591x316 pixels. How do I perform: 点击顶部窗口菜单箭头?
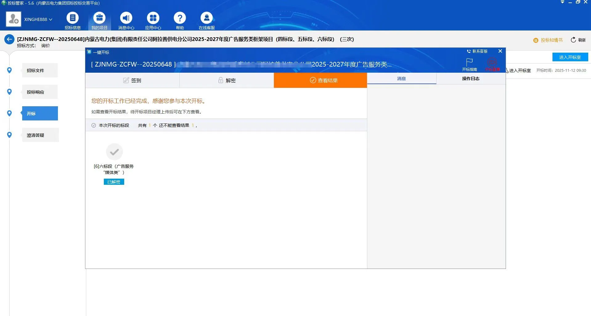562,2
